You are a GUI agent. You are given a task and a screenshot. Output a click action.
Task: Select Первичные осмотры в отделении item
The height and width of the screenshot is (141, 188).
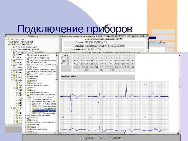pyautogui.click(x=43, y=69)
